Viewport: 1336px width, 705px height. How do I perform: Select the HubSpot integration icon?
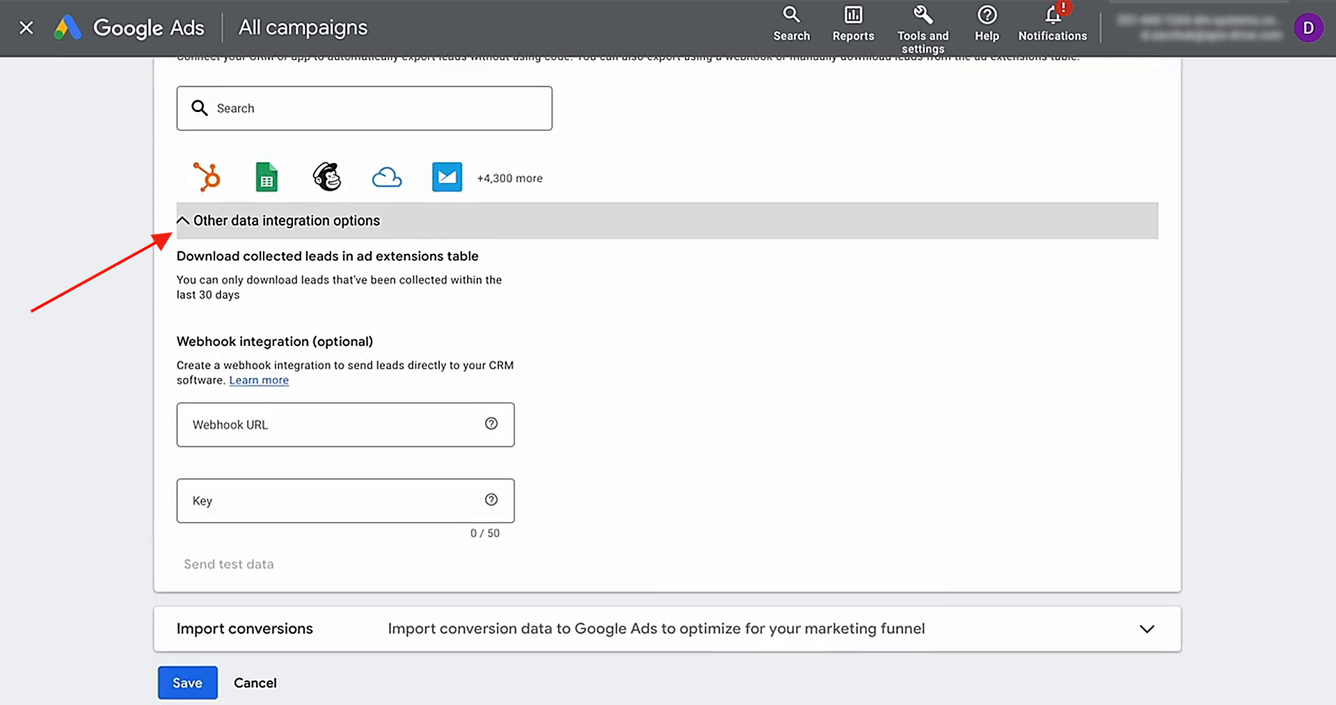pyautogui.click(x=207, y=177)
